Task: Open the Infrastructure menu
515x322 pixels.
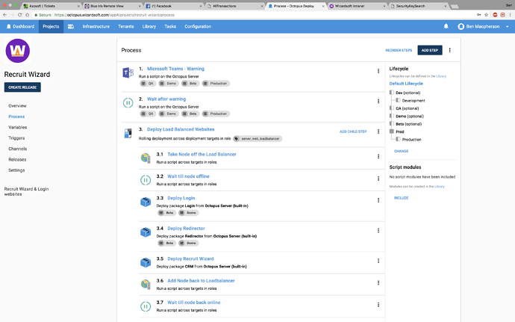Action: point(96,26)
